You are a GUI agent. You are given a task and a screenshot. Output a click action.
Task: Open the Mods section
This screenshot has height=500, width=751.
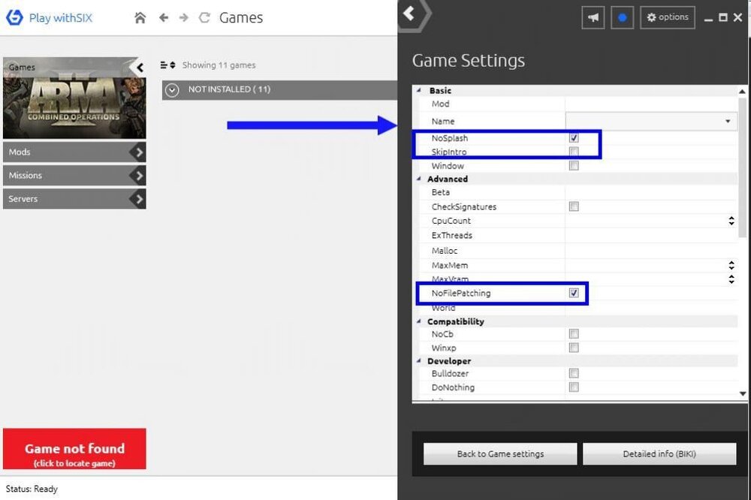coord(74,152)
